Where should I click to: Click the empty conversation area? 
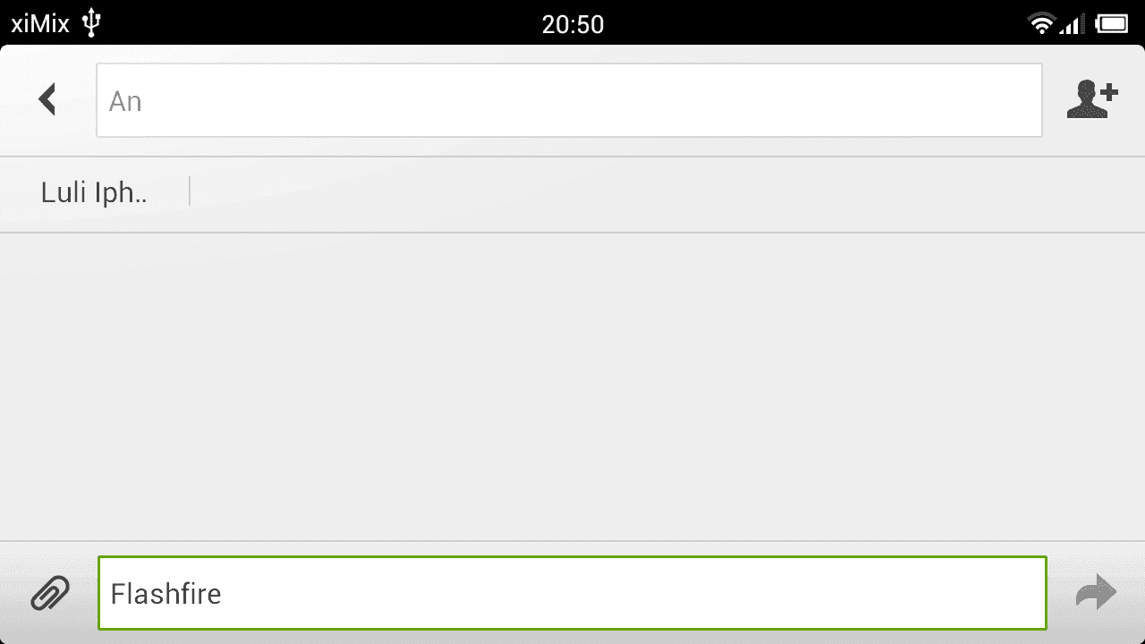[572, 386]
